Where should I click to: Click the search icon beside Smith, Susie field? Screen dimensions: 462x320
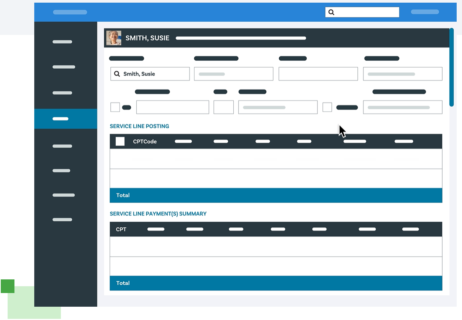pyautogui.click(x=117, y=74)
